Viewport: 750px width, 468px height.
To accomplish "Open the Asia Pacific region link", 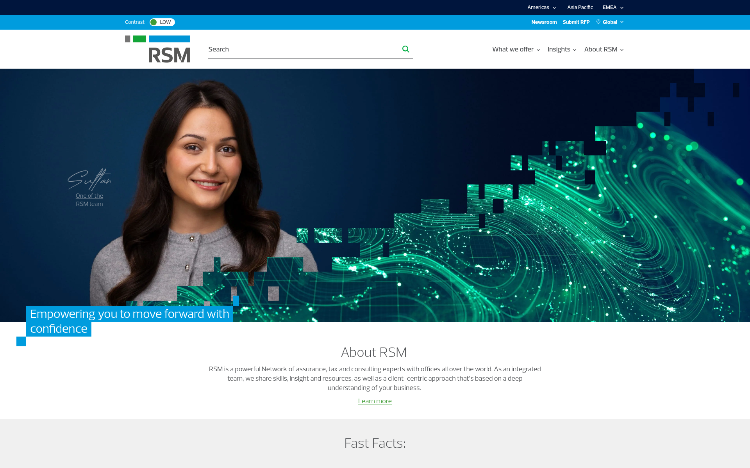I will click(x=580, y=7).
